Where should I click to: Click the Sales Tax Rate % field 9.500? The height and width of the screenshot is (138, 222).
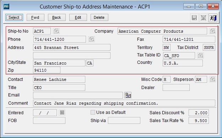point(199,121)
